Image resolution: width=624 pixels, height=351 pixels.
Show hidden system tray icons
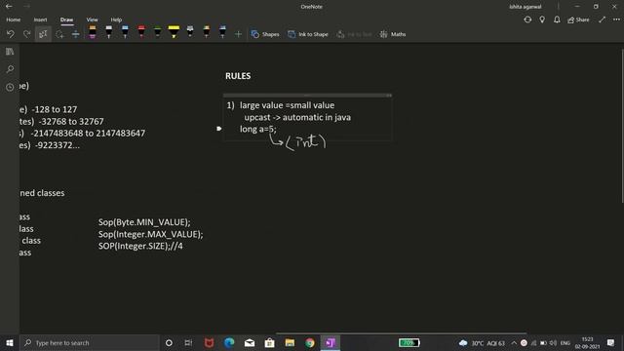tap(514, 342)
